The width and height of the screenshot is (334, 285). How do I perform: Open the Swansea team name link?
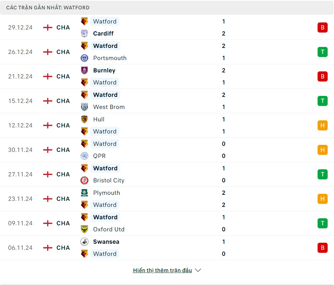[106, 242]
